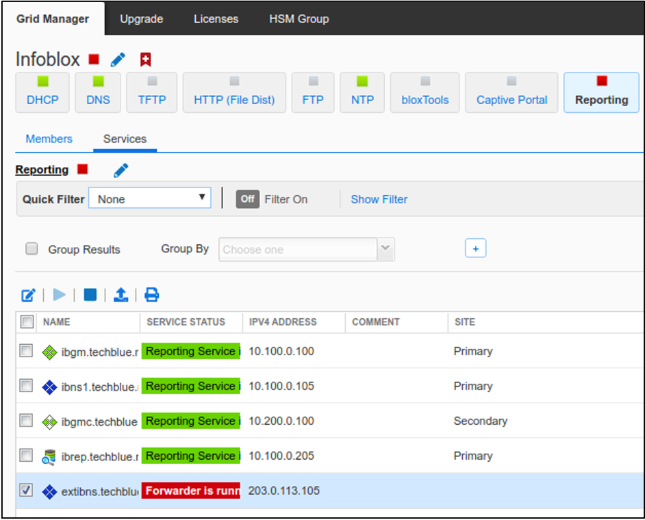Select the checkbox for ibgmc.techblue row
This screenshot has width=645, height=520.
26,421
